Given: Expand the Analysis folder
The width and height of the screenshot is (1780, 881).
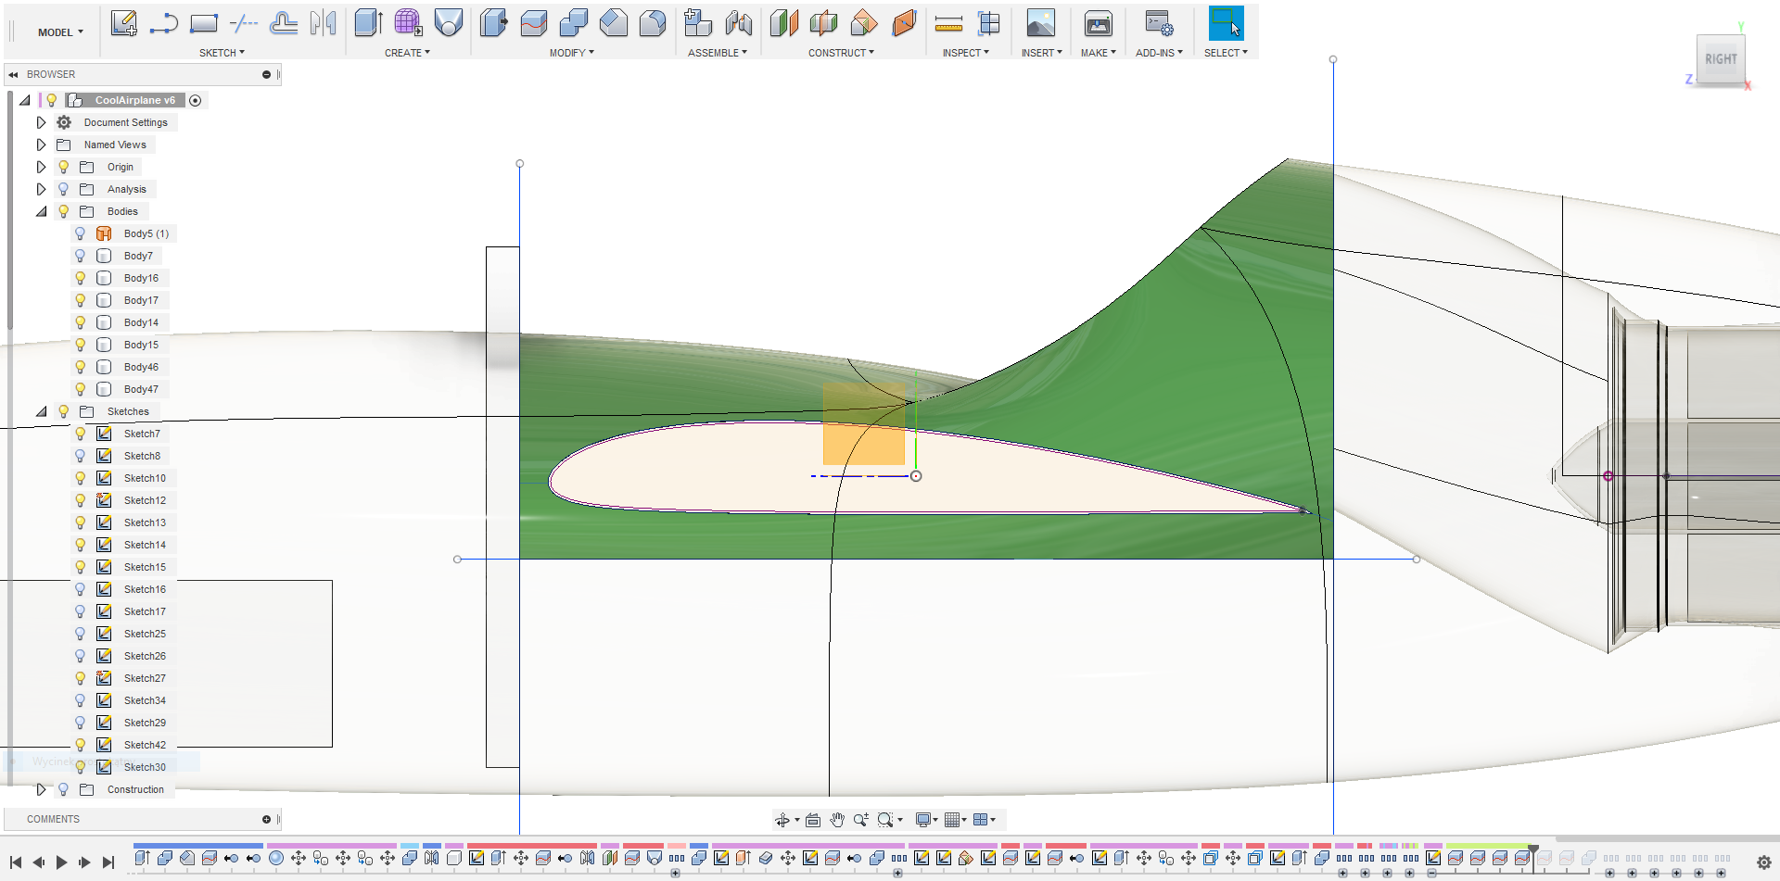Looking at the screenshot, I should 41,189.
